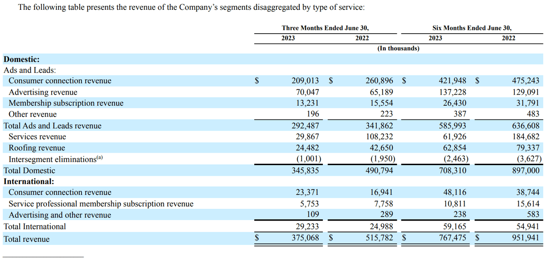Select the 375,068 total revenue value
Image resolution: width=546 pixels, height=261 pixels.
305,238
